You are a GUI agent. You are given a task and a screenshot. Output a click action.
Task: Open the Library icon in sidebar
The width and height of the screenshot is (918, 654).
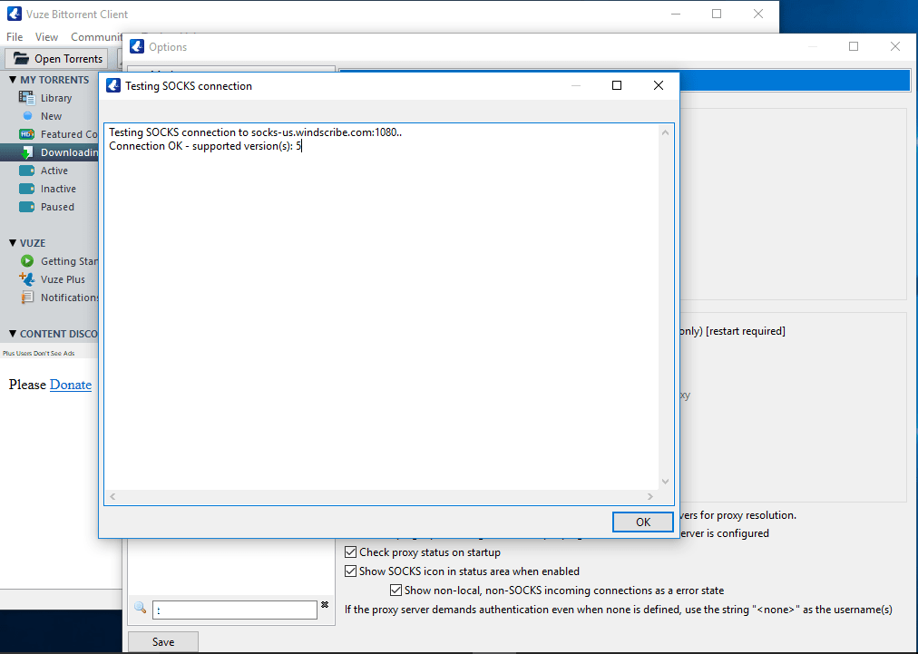26,98
